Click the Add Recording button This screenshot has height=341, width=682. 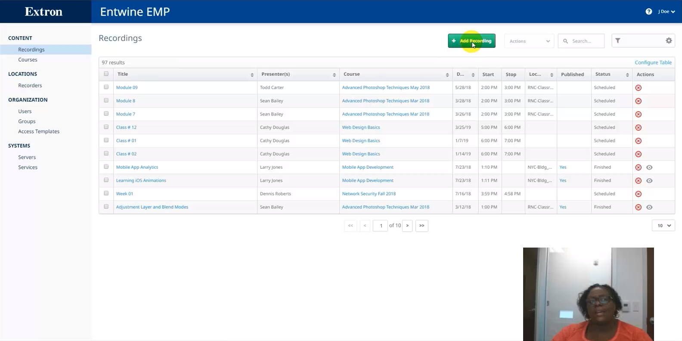(x=471, y=41)
